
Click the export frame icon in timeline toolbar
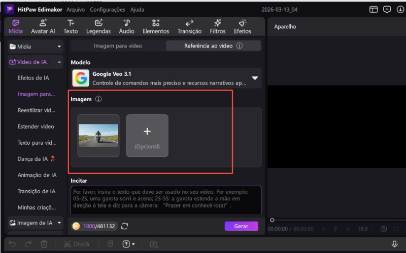[154, 244]
